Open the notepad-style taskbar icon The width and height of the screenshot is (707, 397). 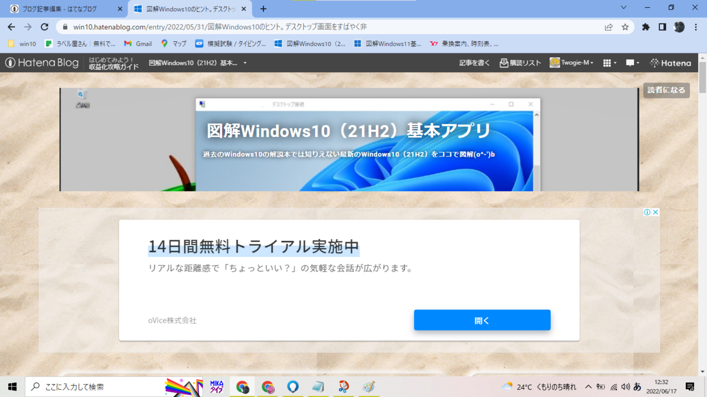click(318, 386)
